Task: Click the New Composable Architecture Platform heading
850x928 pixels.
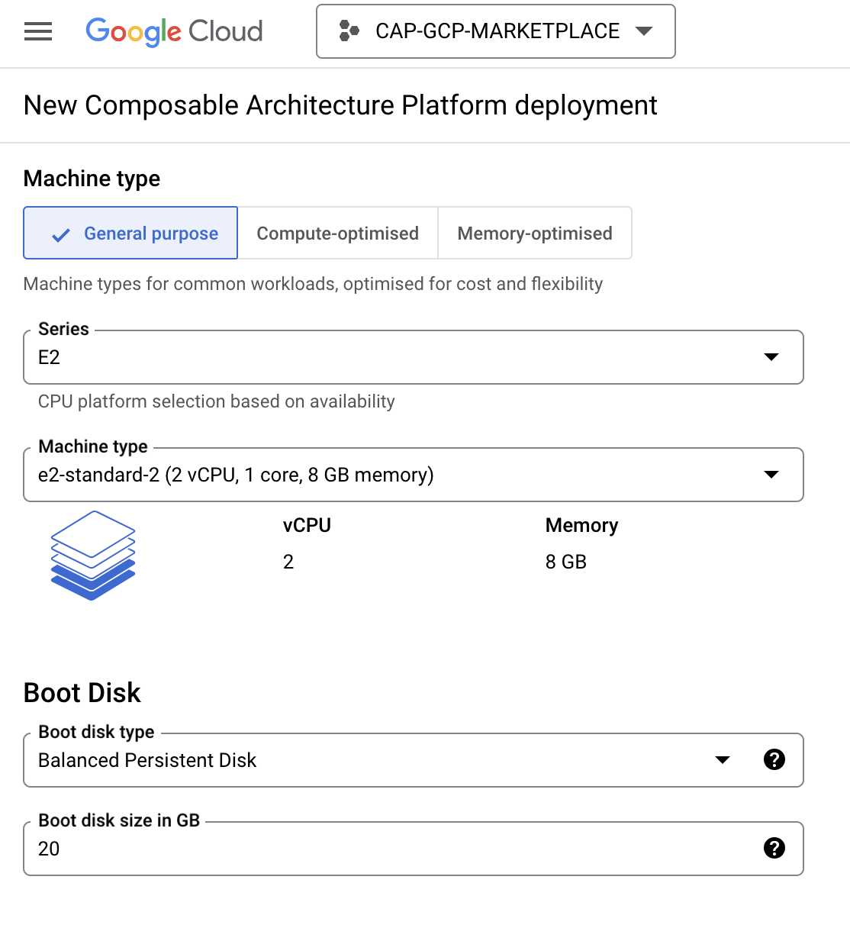Action: (x=340, y=105)
